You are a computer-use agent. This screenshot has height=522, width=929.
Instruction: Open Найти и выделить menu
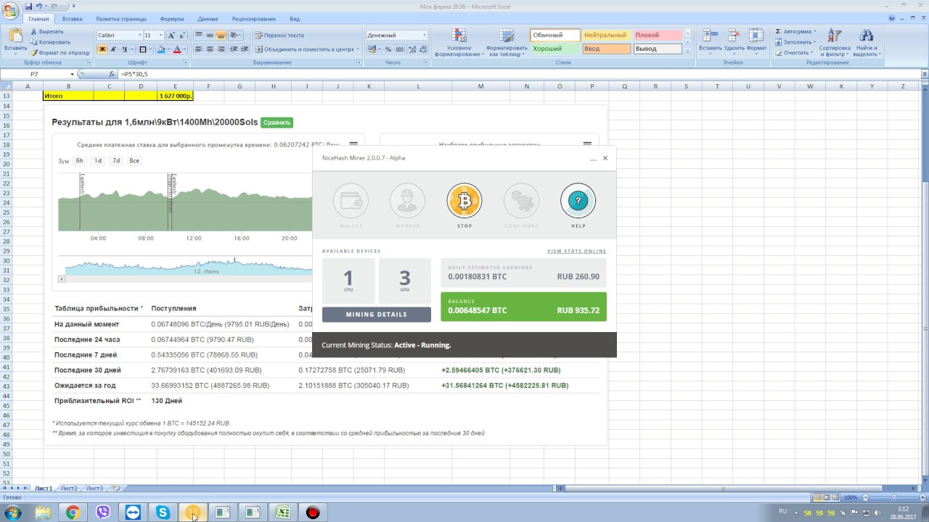coord(866,43)
